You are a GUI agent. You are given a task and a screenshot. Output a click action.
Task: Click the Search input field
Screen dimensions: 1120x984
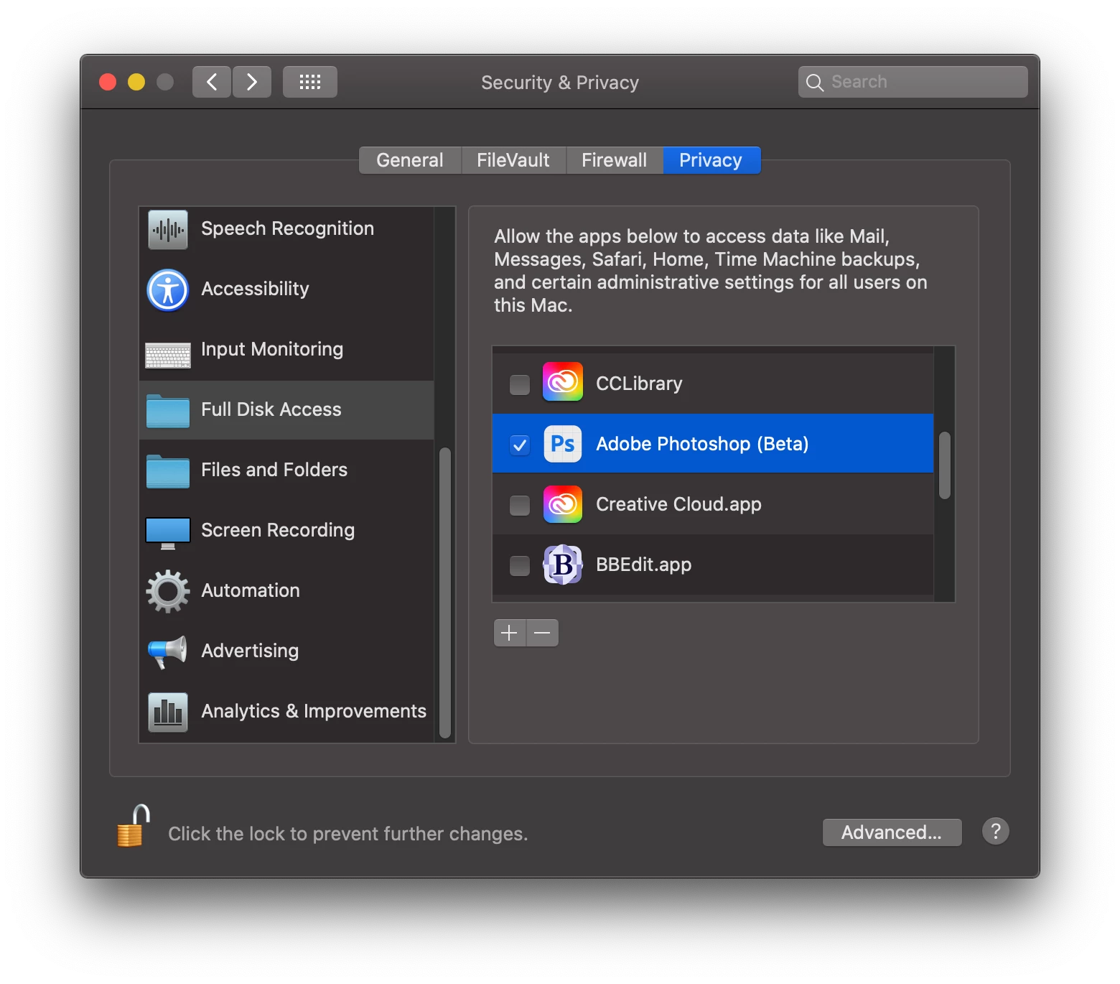(913, 82)
